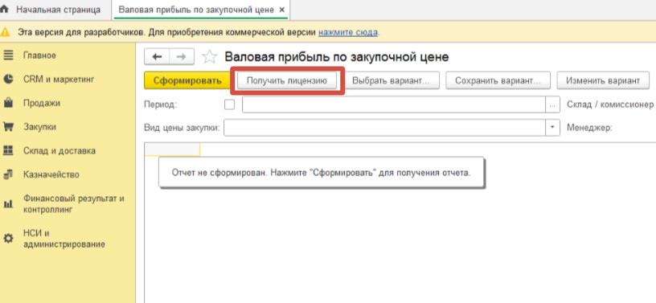Screen dimensions: 656x303
Task: Select the first cell of the report sheet
Action: (x=172, y=149)
